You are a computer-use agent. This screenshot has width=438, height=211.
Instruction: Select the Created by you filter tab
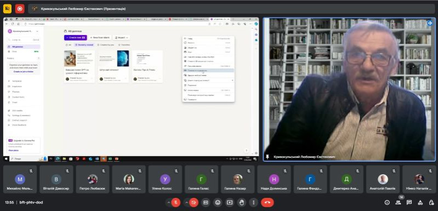[x=106, y=44]
